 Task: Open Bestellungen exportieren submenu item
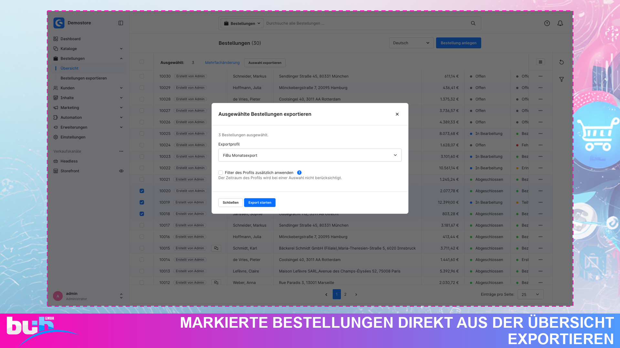tap(84, 78)
